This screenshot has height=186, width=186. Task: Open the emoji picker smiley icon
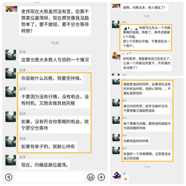click(x=91, y=177)
